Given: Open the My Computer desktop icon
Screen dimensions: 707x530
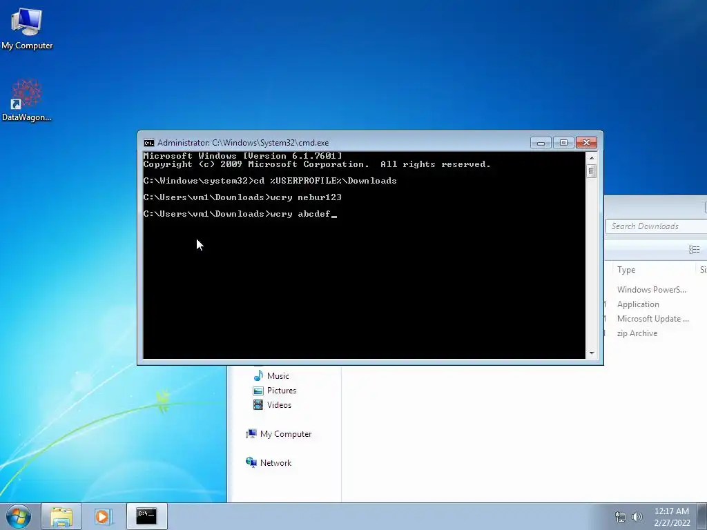Looking at the screenshot, I should click(27, 29).
